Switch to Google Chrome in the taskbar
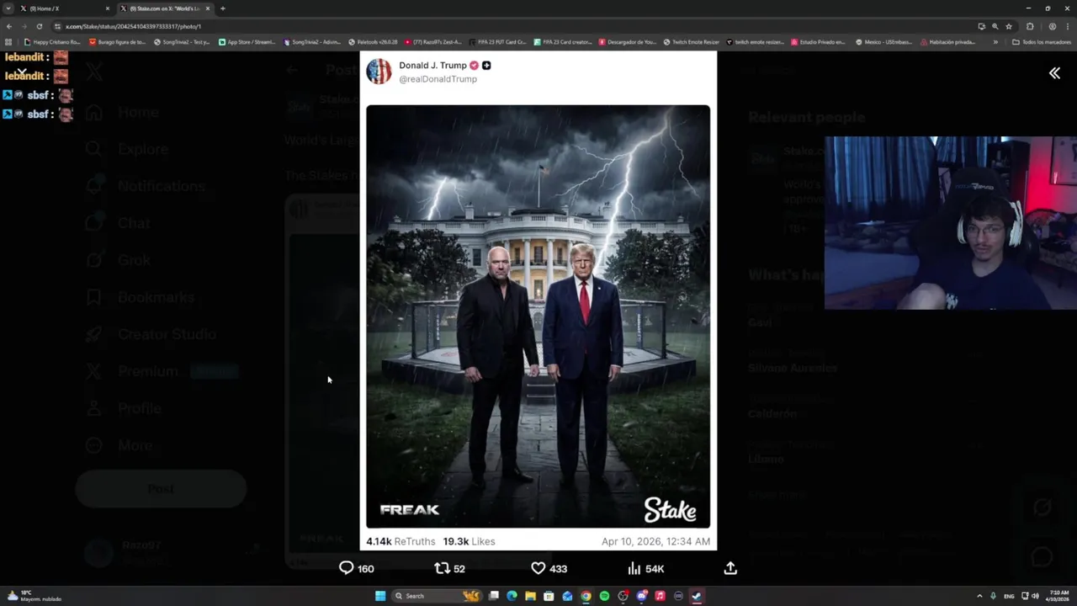 click(x=586, y=596)
